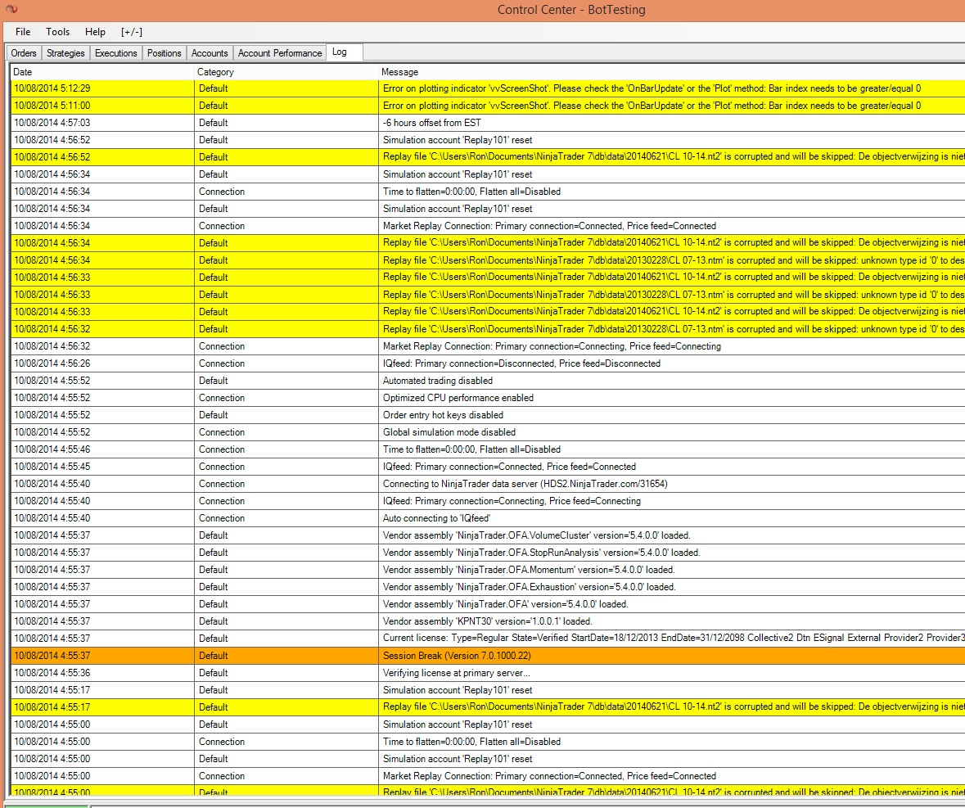The width and height of the screenshot is (965, 808).
Task: Select the orange Session Break log row
Action: point(488,656)
